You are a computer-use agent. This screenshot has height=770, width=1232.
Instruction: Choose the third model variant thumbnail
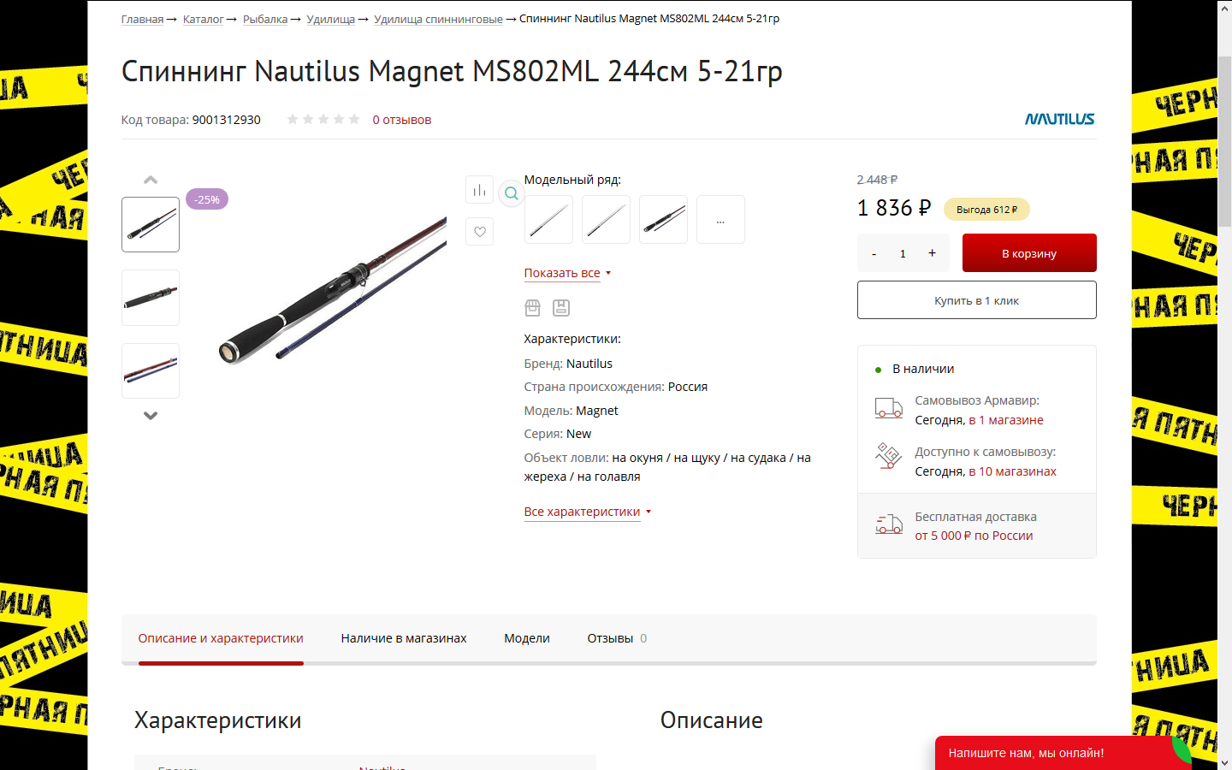pyautogui.click(x=663, y=219)
